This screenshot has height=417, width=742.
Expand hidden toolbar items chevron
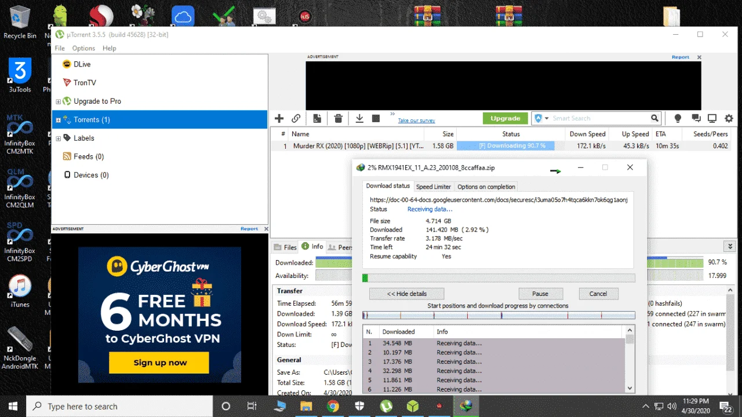[392, 114]
